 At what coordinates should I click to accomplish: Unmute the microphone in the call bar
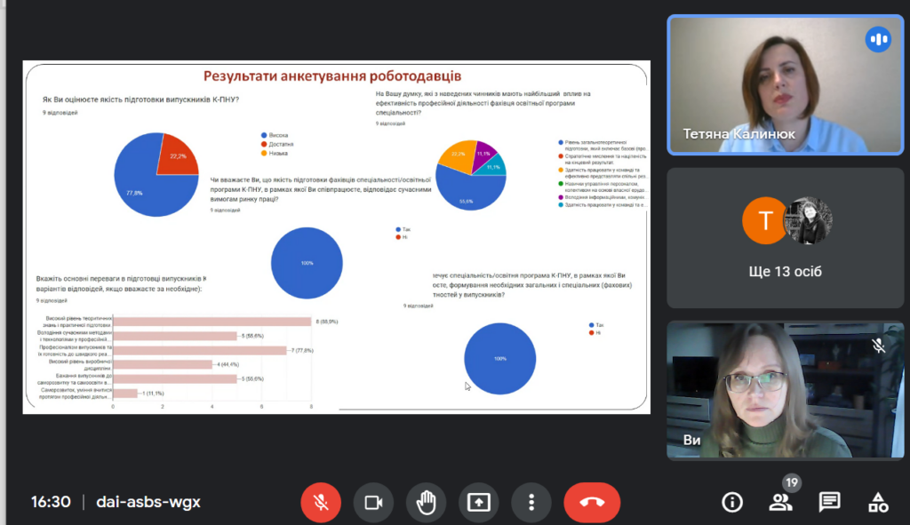(x=321, y=502)
